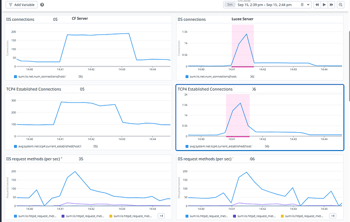Click the pink highlighted spike in Lucee IIS connections graph
The image size is (350, 222).
click(242, 46)
